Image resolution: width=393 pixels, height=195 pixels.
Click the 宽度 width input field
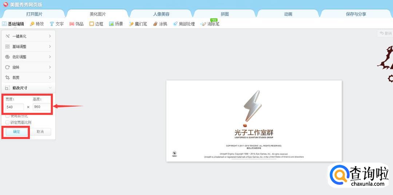click(15, 107)
